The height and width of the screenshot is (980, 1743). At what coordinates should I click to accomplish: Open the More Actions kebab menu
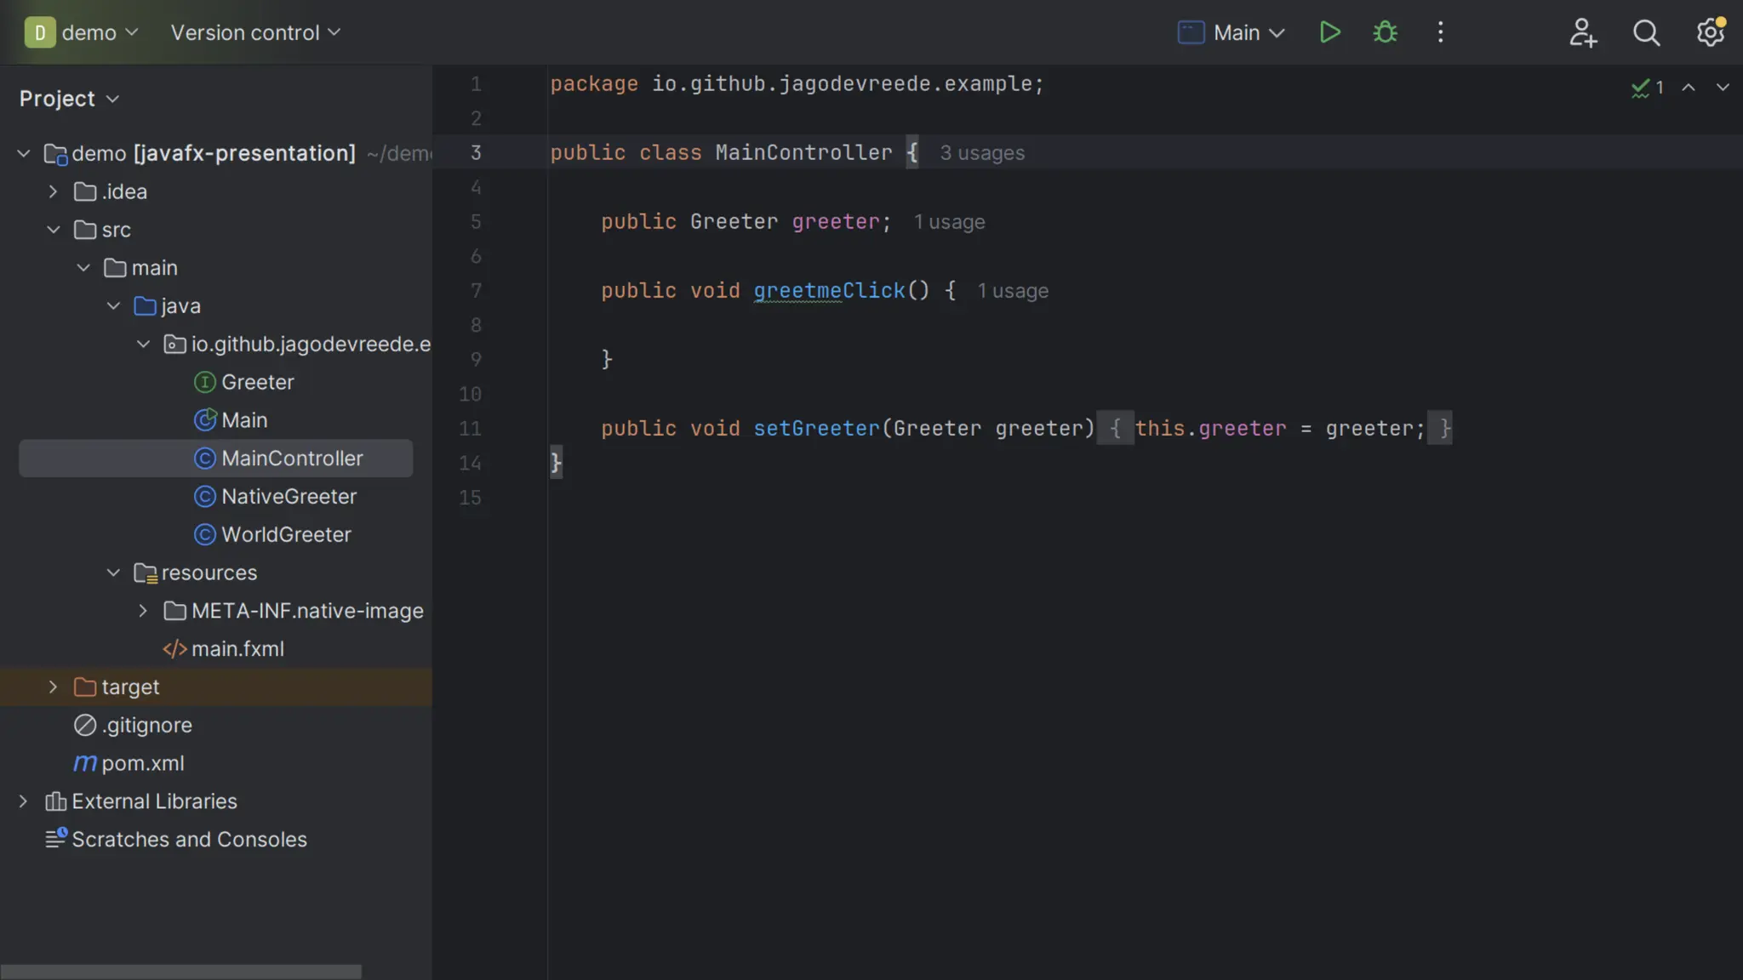(x=1440, y=32)
